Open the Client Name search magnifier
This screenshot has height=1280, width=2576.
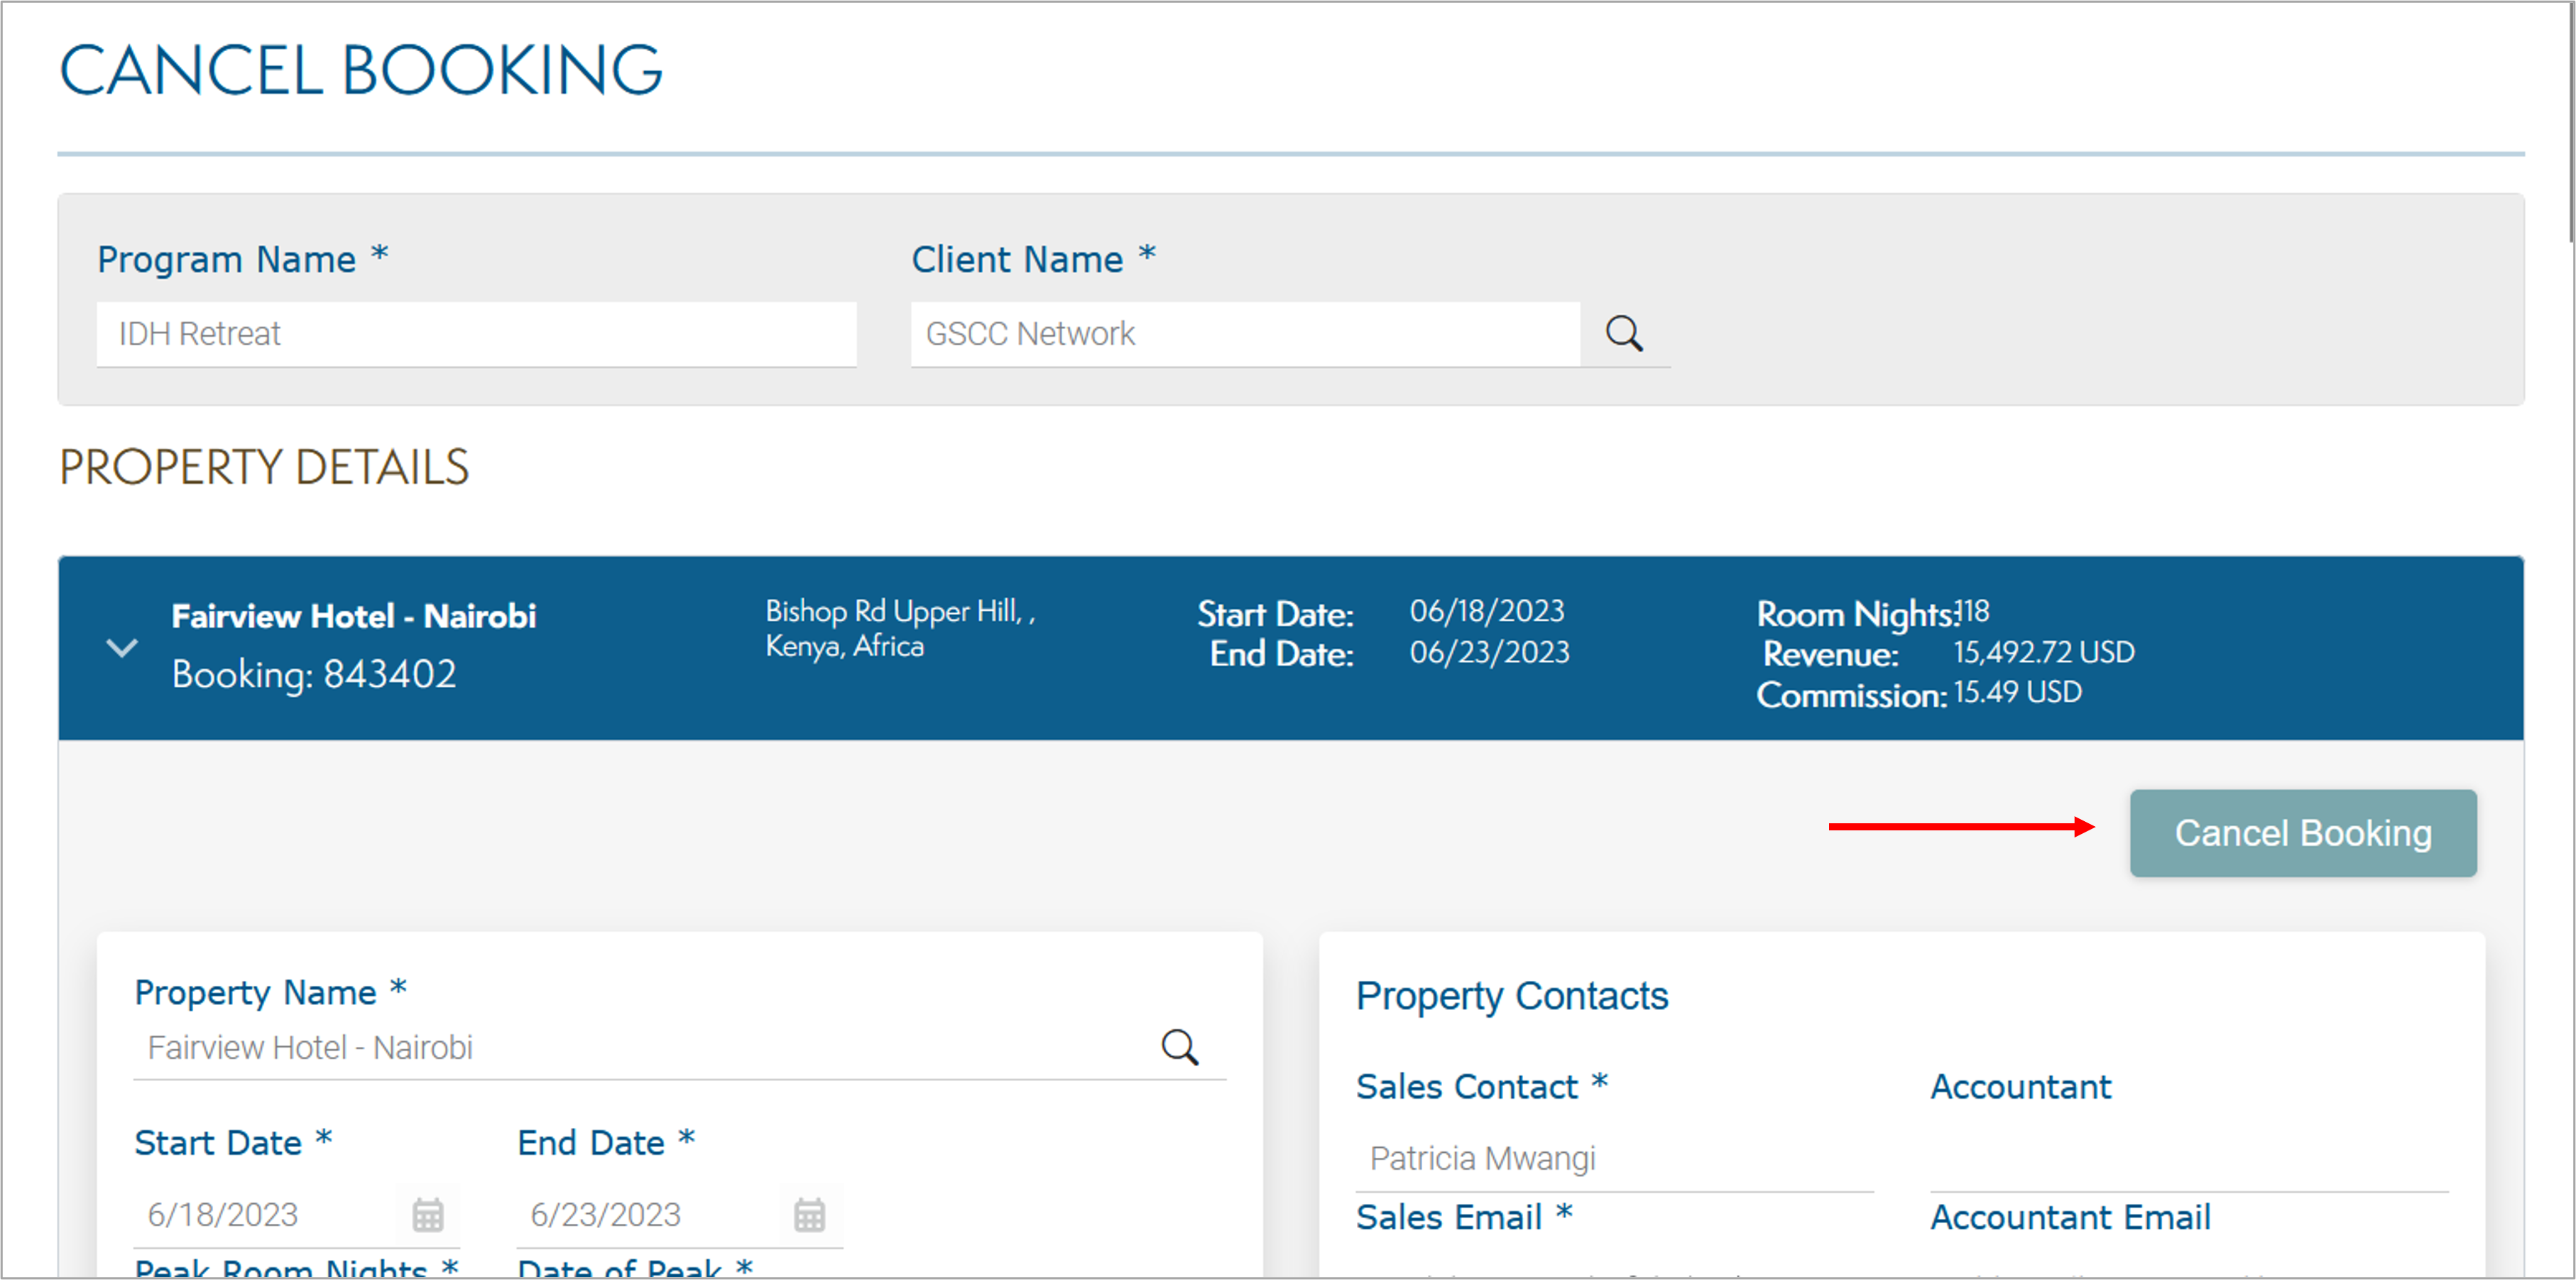click(x=1624, y=333)
